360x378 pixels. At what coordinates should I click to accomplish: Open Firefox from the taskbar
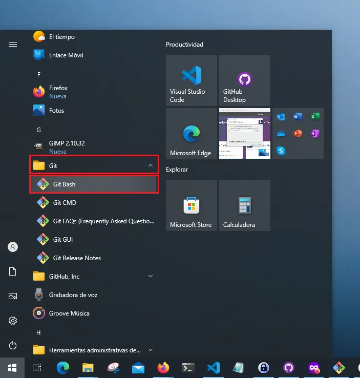(163, 368)
